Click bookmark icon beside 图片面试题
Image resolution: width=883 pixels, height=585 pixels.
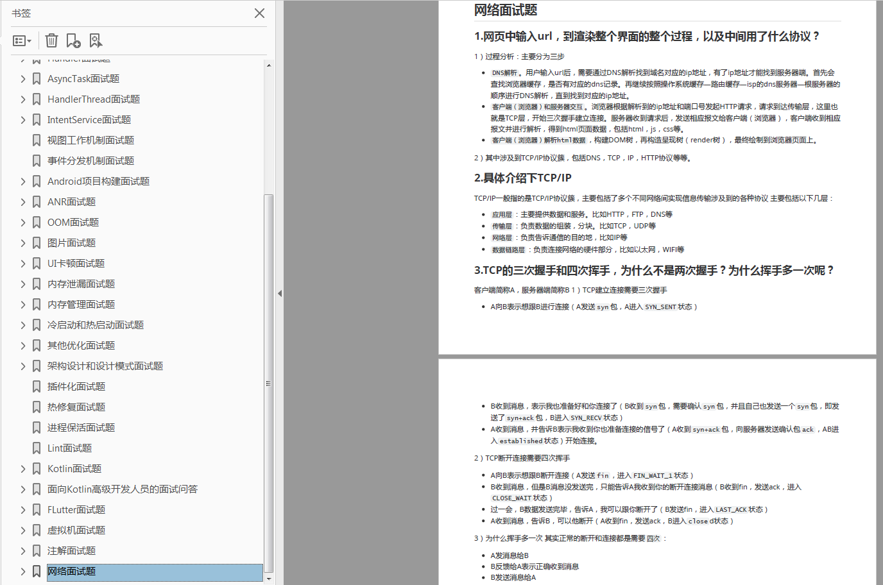click(37, 243)
